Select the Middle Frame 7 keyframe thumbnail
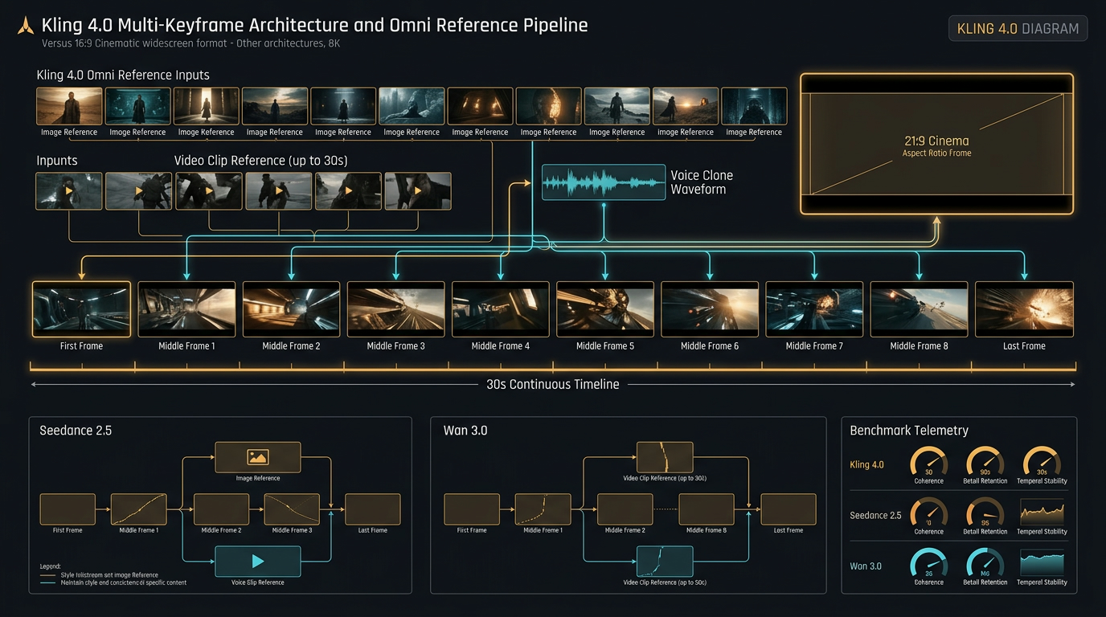Viewport: 1106px width, 617px height. (814, 308)
